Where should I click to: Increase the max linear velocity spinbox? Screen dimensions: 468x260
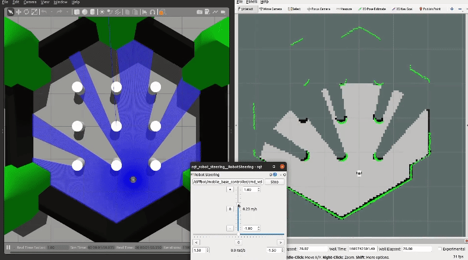coord(258,188)
